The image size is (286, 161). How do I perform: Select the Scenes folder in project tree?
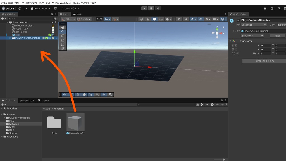point(13,133)
